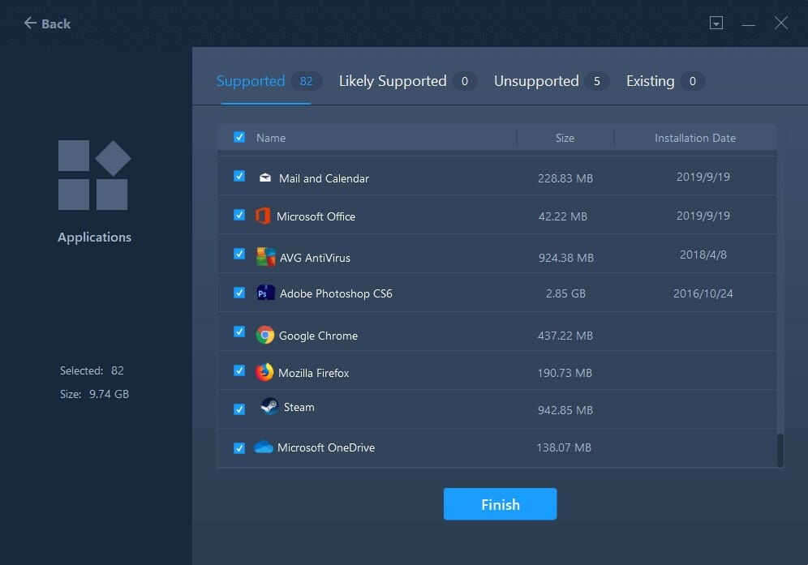The width and height of the screenshot is (808, 565).
Task: Select the Steam name text
Action: (x=299, y=407)
